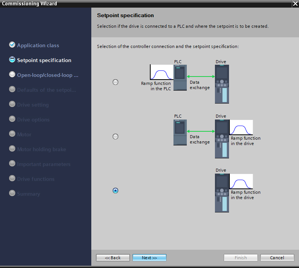Click the Drive options step circle icon

click(12, 119)
